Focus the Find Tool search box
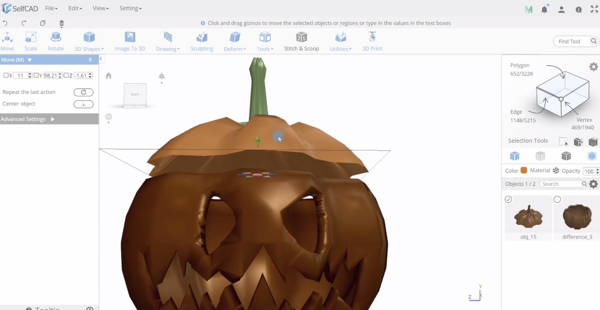 tap(571, 41)
